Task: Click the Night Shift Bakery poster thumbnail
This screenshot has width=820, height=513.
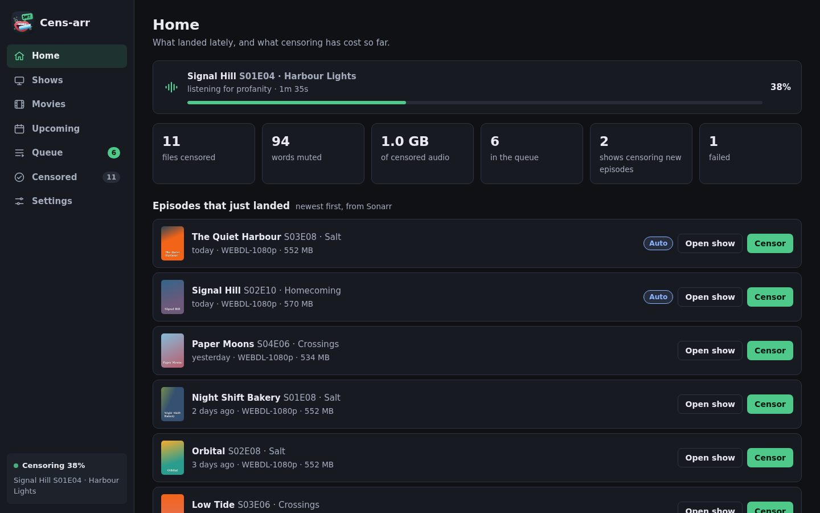Action: pyautogui.click(x=173, y=404)
